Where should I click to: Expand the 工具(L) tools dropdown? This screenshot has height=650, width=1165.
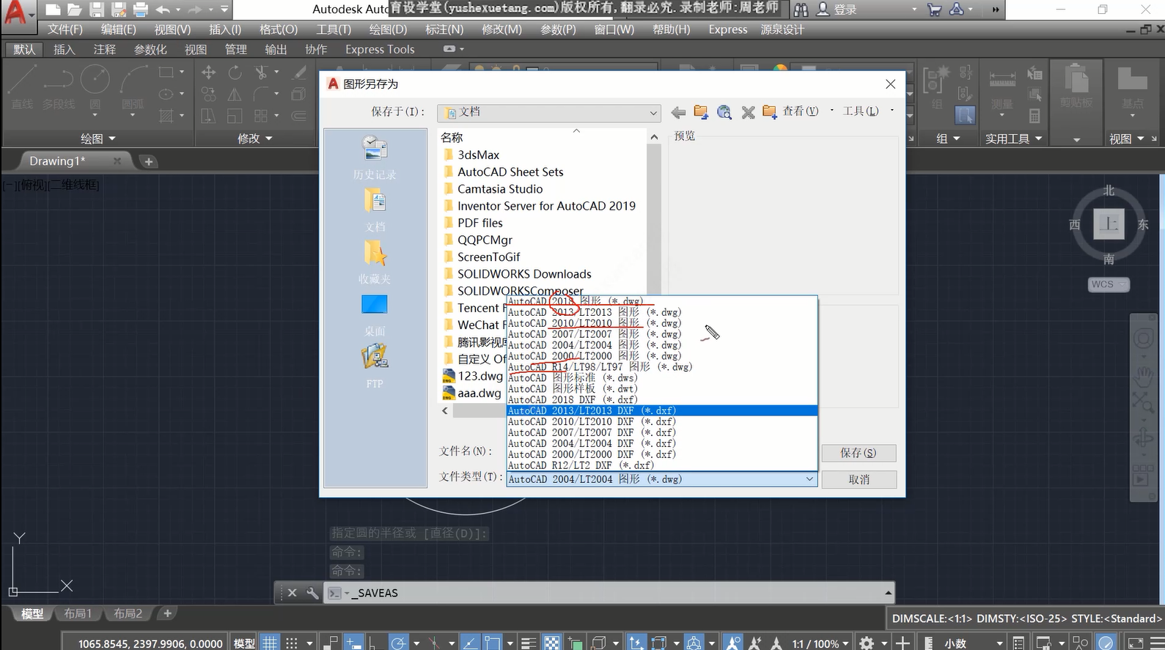[867, 111]
